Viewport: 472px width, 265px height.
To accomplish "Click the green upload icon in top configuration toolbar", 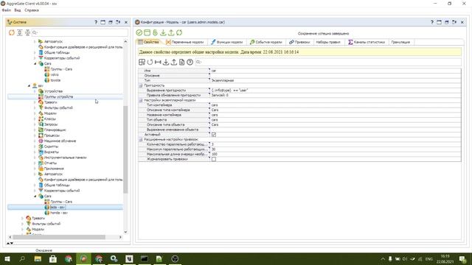I will coord(171,32).
